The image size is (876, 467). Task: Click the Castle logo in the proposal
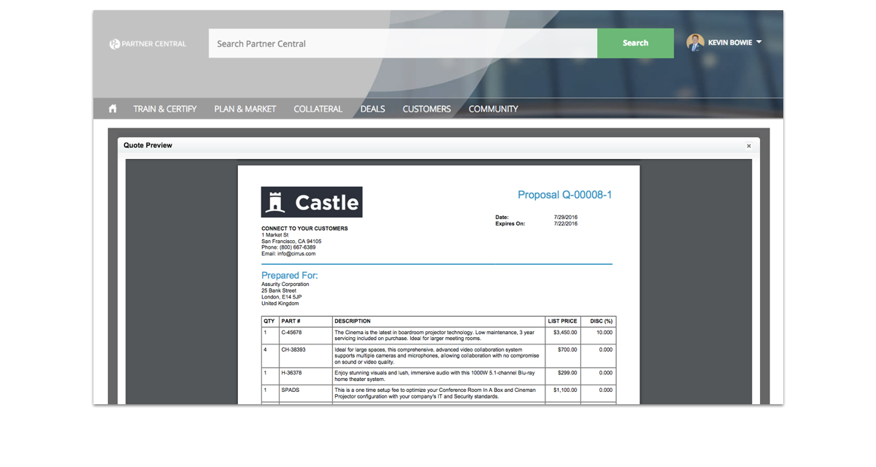[312, 202]
